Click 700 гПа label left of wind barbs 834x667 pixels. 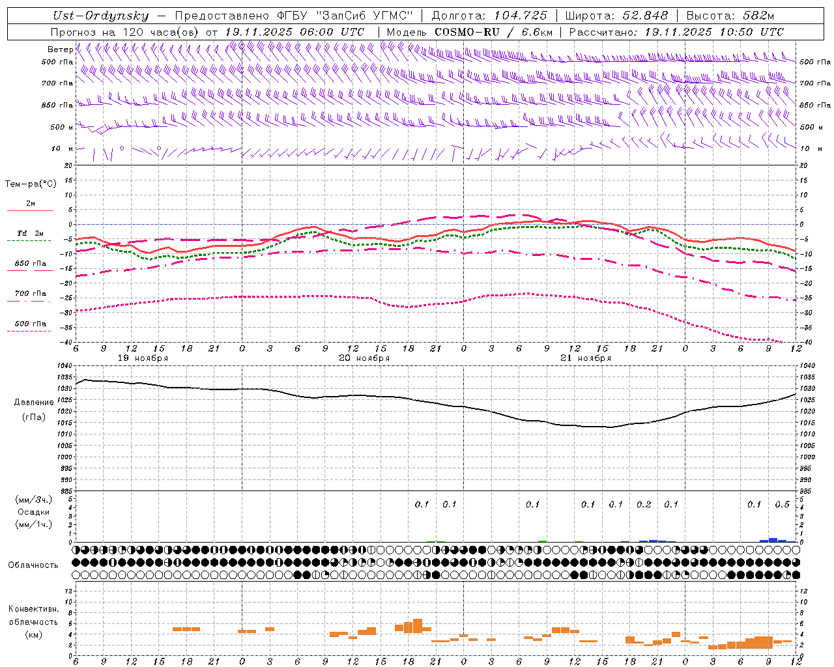coord(57,83)
